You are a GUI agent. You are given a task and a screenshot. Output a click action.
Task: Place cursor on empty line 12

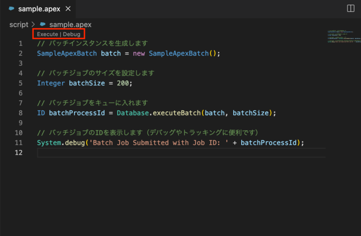point(181,153)
